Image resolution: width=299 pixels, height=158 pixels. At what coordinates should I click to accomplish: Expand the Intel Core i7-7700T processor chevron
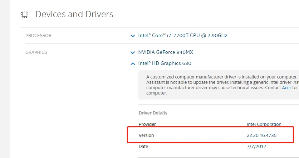133,36
